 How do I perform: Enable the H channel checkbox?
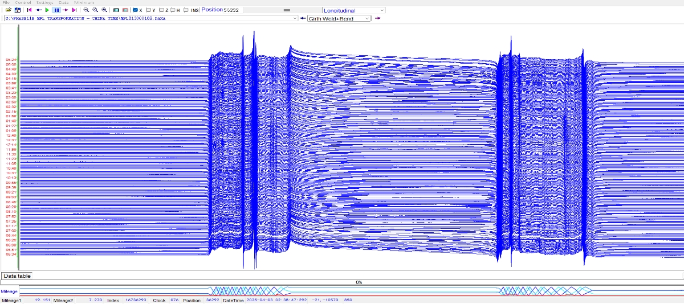(172, 10)
